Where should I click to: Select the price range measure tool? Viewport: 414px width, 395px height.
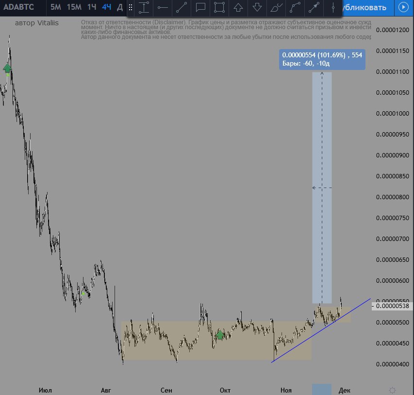pyautogui.click(x=144, y=7)
